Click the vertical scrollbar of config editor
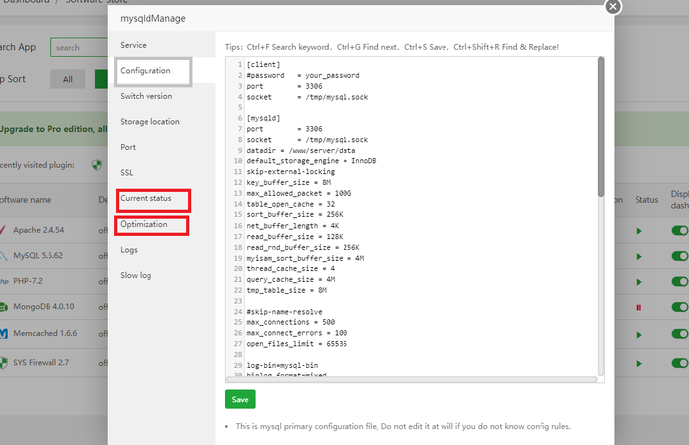The width and height of the screenshot is (689, 445). 600,127
